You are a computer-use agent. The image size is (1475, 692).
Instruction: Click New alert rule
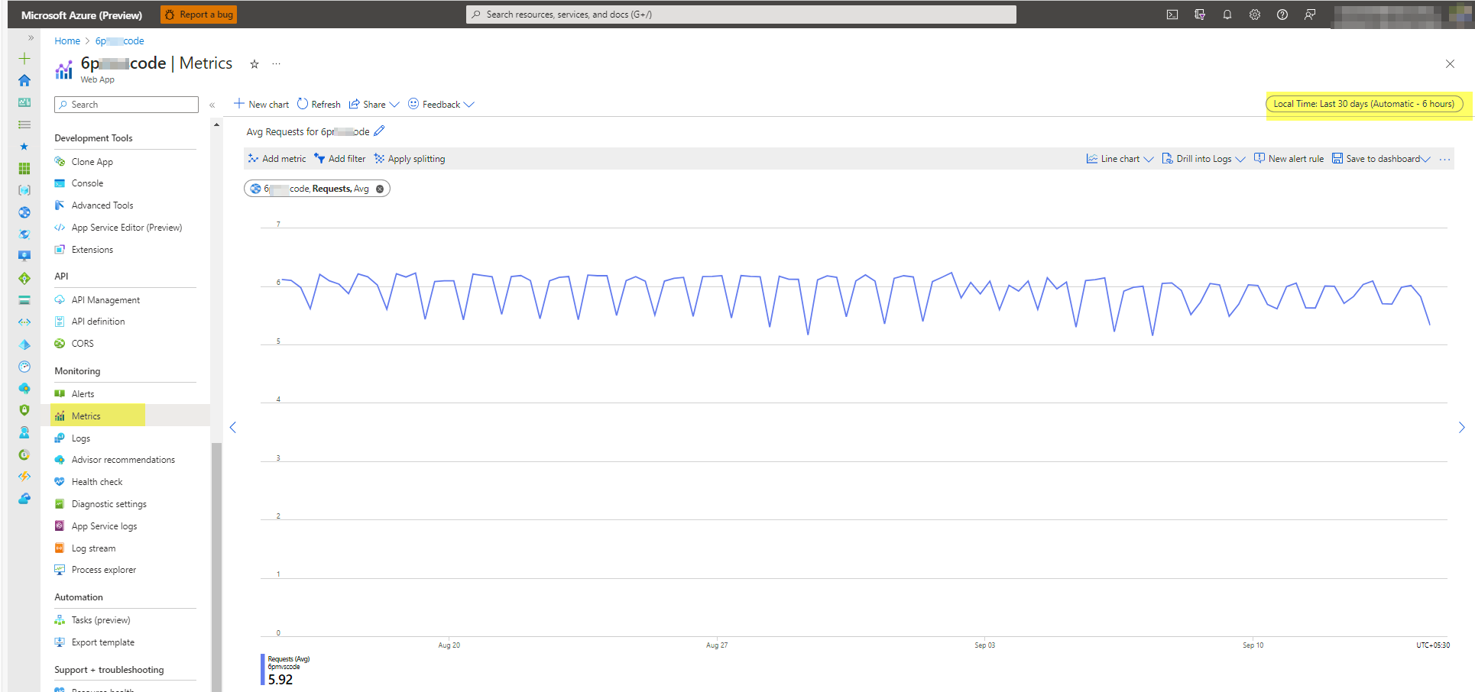1289,159
